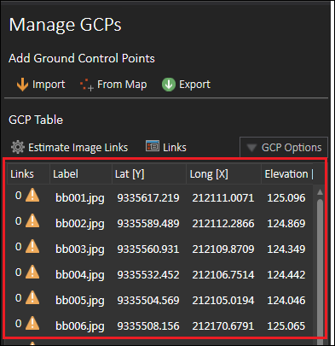Click longitude value 212111.0071
Screen dimensions: 335x346
point(223,197)
